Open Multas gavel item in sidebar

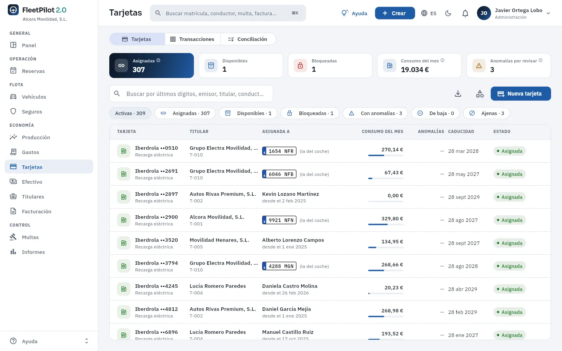[49, 237]
